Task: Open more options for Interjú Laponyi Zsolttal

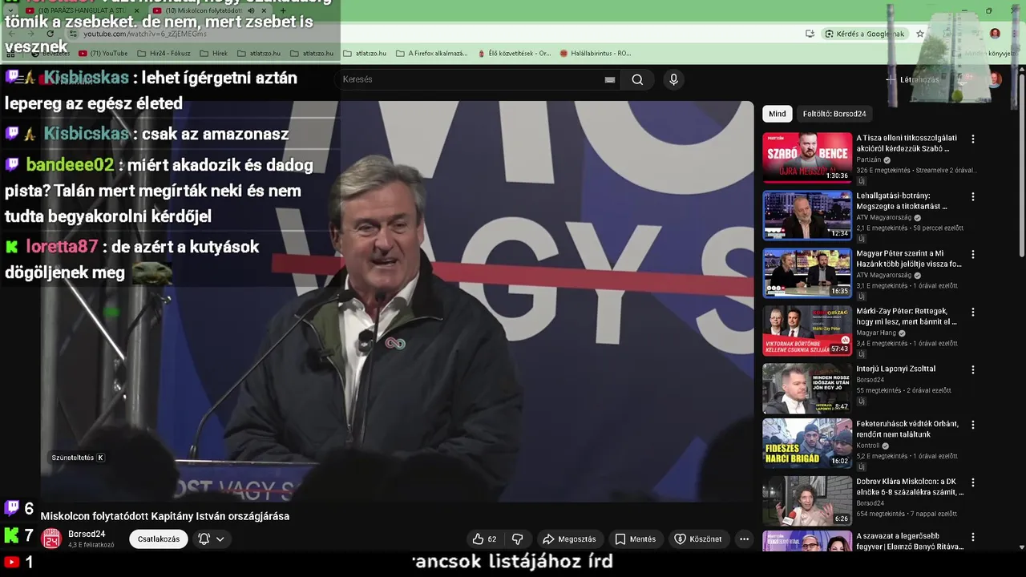Action: pyautogui.click(x=973, y=369)
